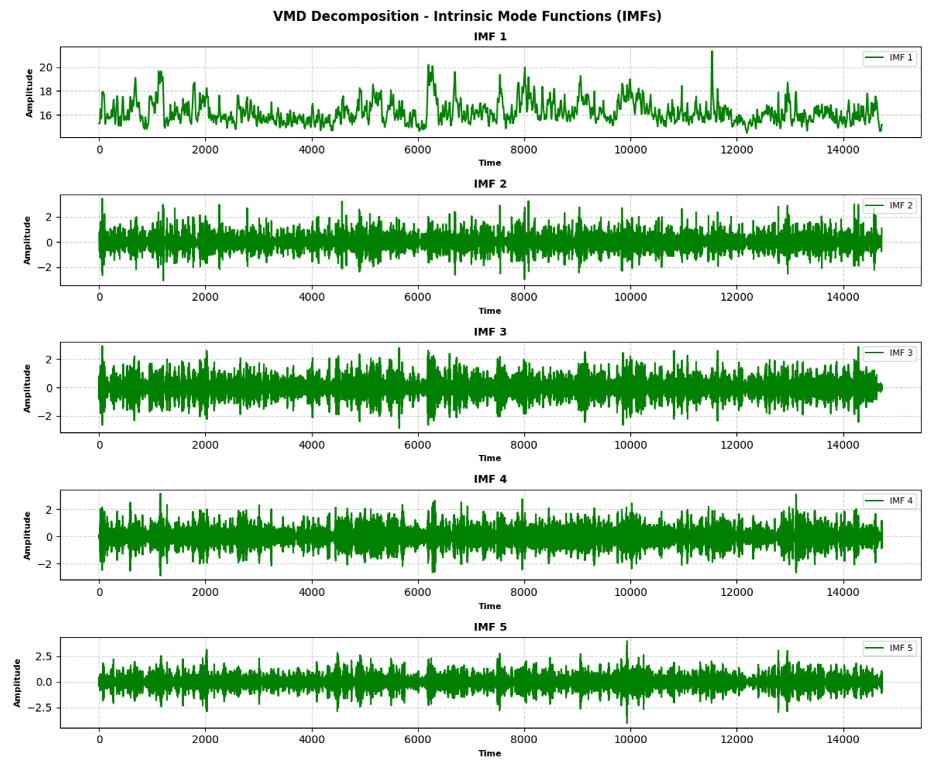Click the 20 amplitude tick label in IMF 1
933x767 pixels.
(45, 68)
